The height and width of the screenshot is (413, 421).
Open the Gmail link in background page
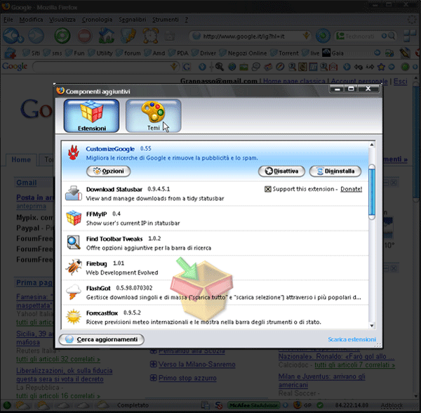coord(27,183)
